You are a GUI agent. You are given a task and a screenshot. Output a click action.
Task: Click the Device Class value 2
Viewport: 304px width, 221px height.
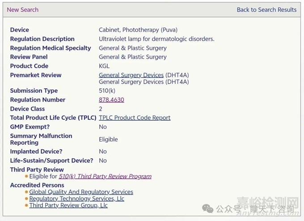101,109
